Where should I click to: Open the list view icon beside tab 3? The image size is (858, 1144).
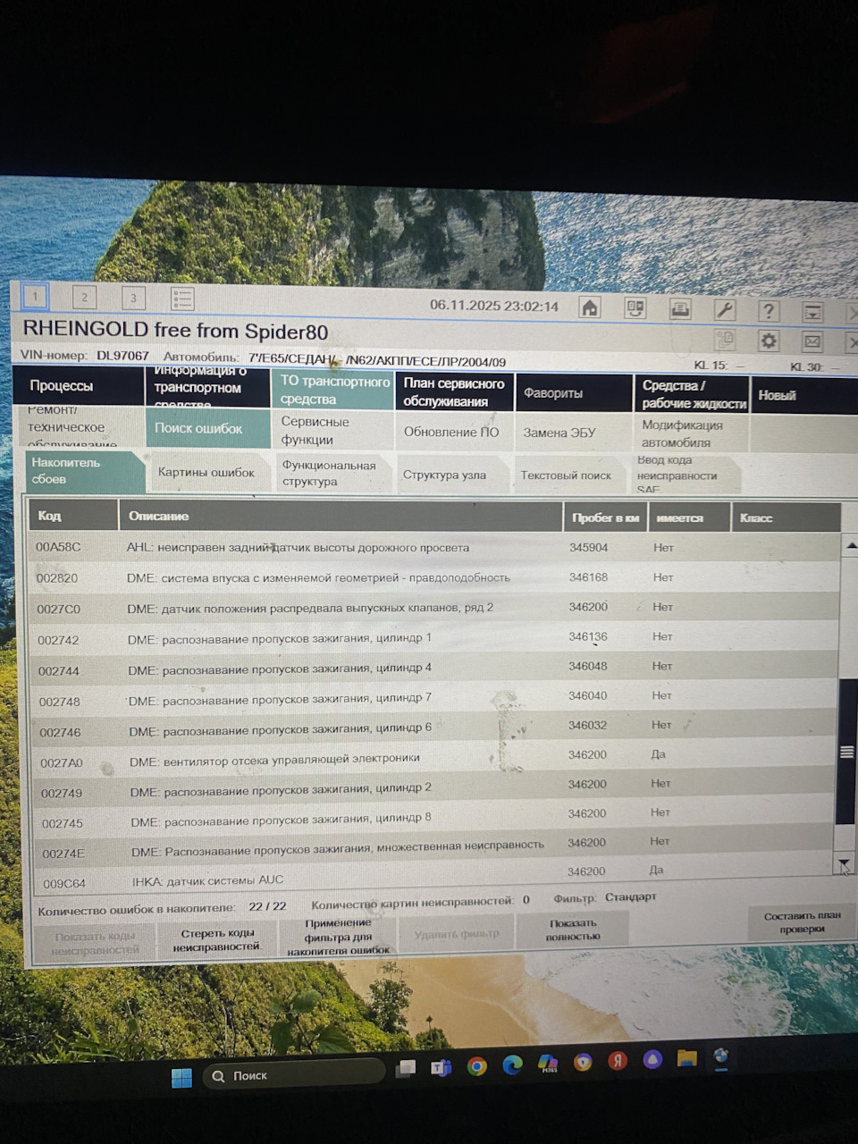(x=182, y=298)
